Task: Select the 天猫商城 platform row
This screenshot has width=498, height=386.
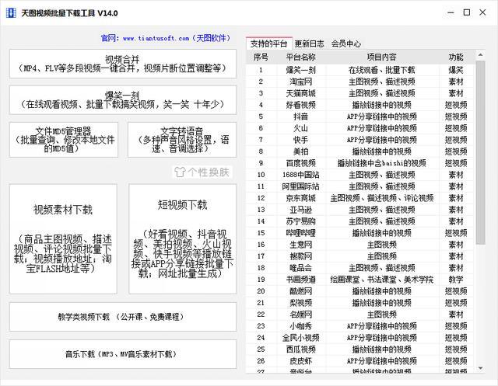Action: 359,93
